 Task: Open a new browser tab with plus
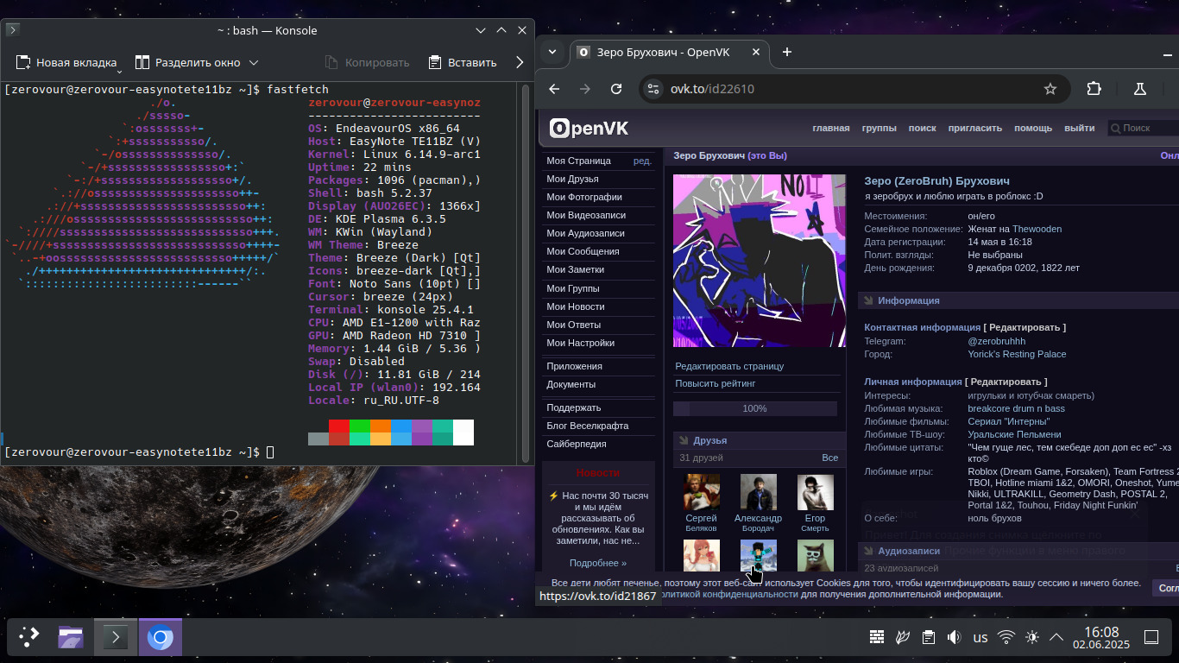click(786, 52)
